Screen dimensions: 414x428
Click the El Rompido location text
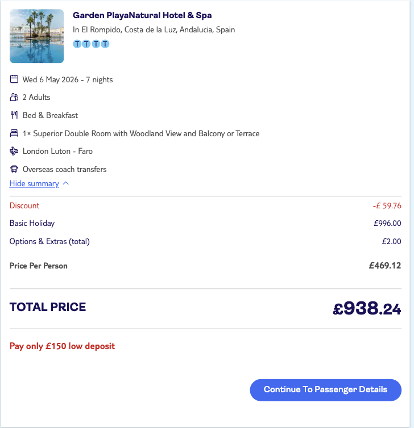point(154,30)
